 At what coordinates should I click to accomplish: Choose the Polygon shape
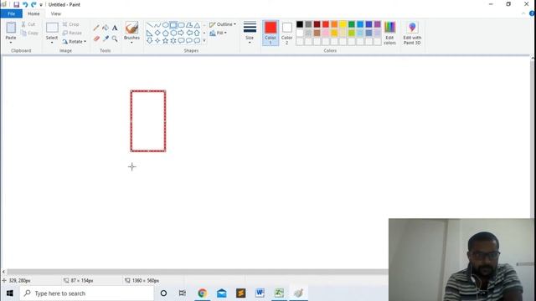(x=189, y=25)
